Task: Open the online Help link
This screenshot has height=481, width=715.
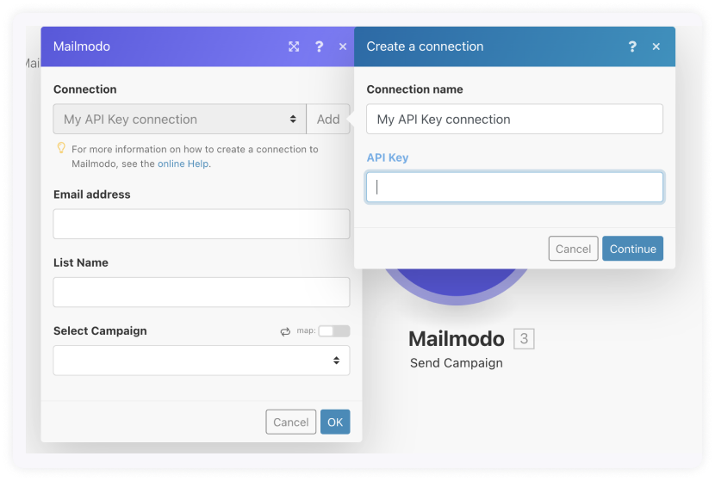Action: pyautogui.click(x=183, y=164)
